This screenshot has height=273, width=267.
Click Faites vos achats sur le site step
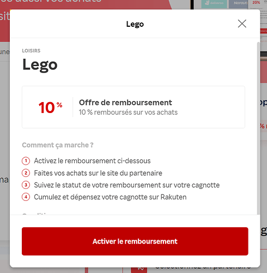(98, 173)
